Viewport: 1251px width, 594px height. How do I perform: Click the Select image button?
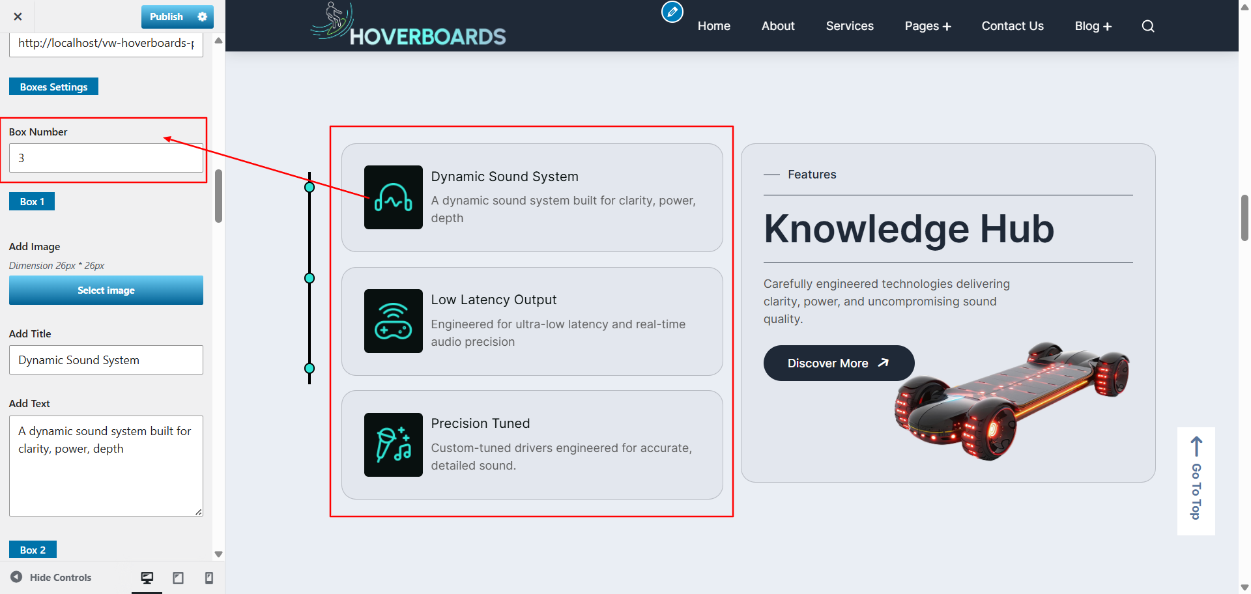coord(106,290)
